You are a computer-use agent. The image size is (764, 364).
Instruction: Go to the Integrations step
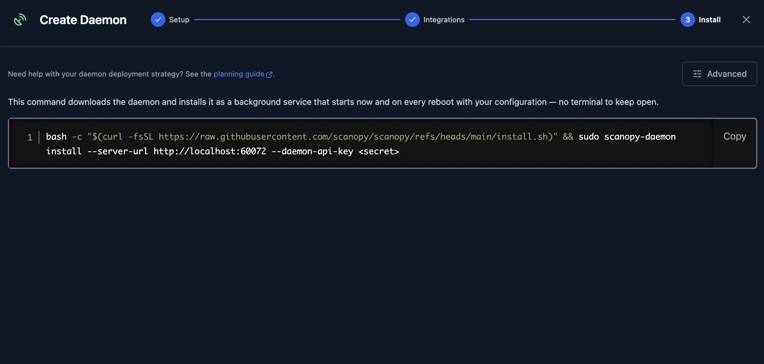tap(435, 19)
